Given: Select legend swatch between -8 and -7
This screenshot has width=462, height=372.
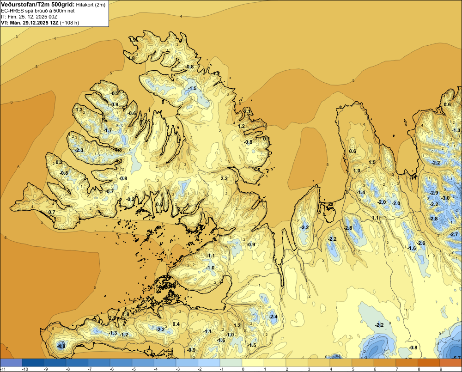Looking at the screenshot, I should tap(77, 363).
